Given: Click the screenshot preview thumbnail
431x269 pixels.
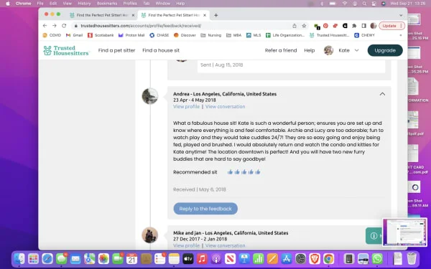Looking at the screenshot, I should [404, 232].
